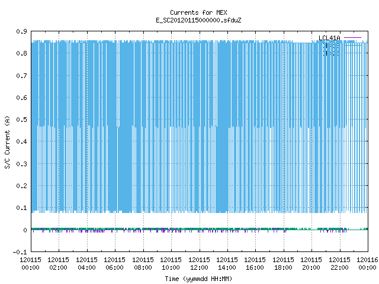Click the 'Time (yymmdd HH:MM)' axis label
The width and height of the screenshot is (379, 284).
198,279
